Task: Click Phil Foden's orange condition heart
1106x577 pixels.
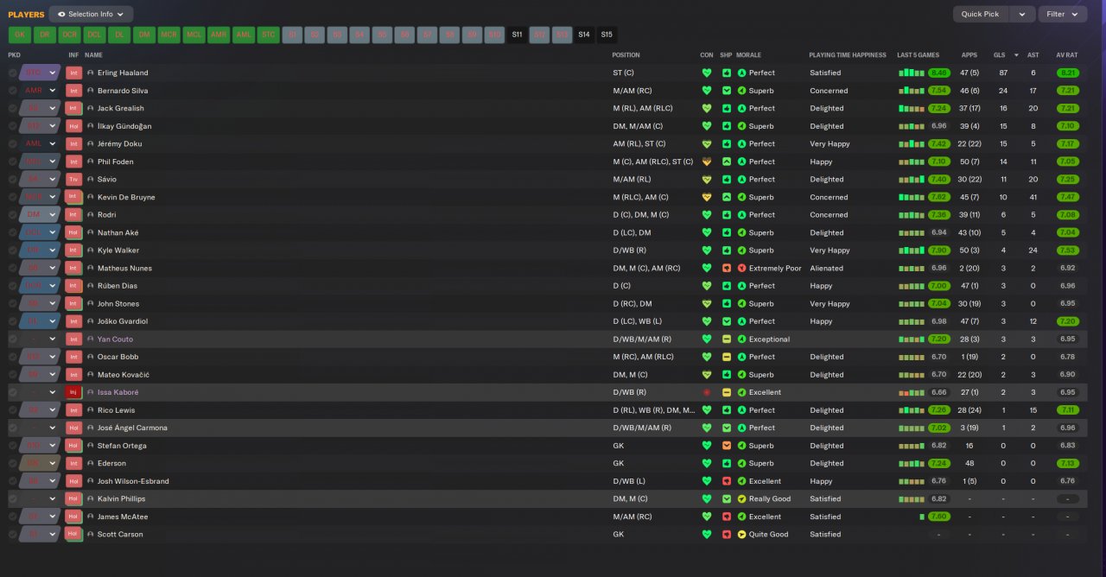Action: pyautogui.click(x=707, y=162)
